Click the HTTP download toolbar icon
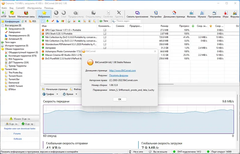Viewport: 240px width, 154px height. (x=4, y=14)
